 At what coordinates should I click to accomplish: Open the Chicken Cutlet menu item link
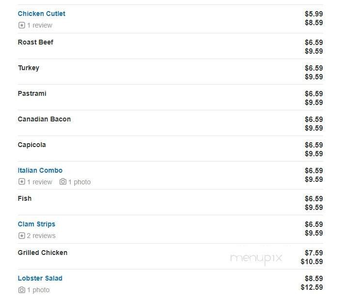pyautogui.click(x=41, y=14)
